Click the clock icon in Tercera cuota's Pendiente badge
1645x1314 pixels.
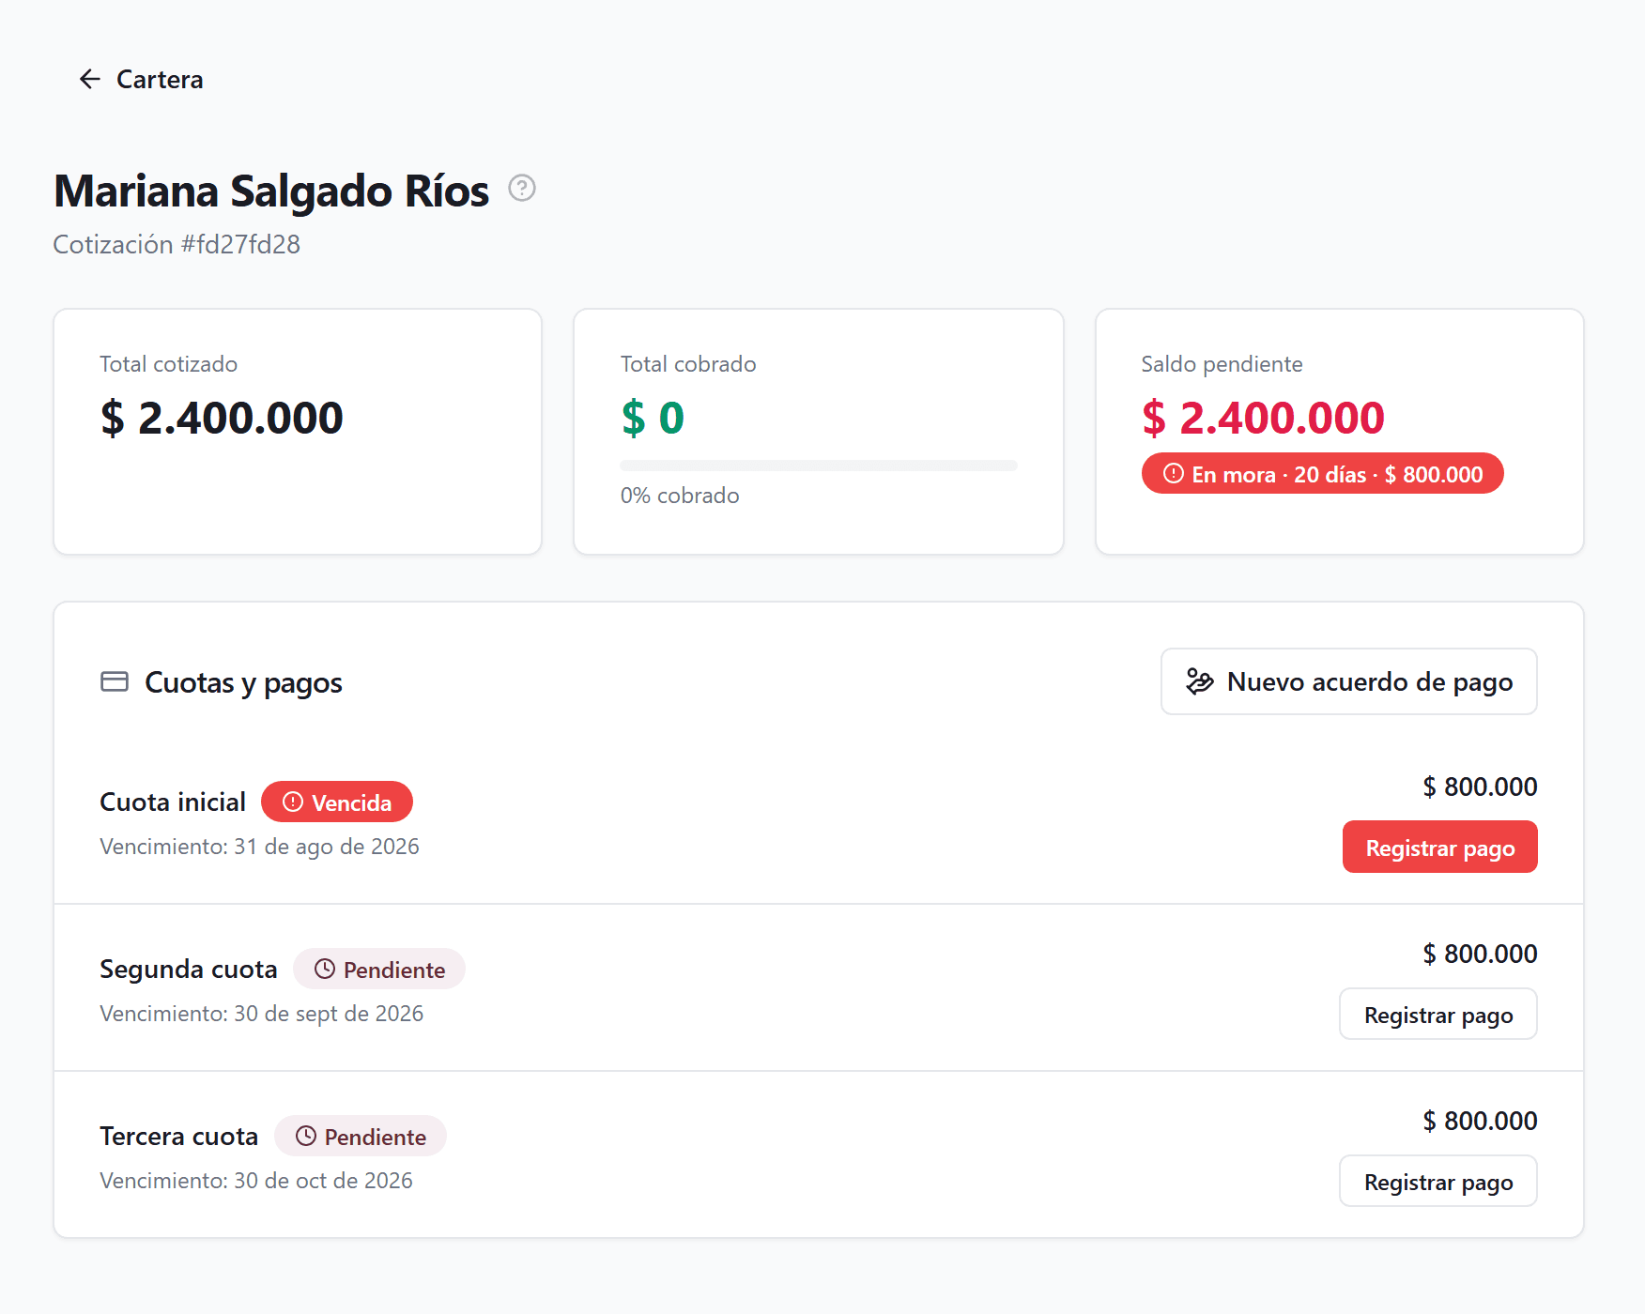(306, 1137)
